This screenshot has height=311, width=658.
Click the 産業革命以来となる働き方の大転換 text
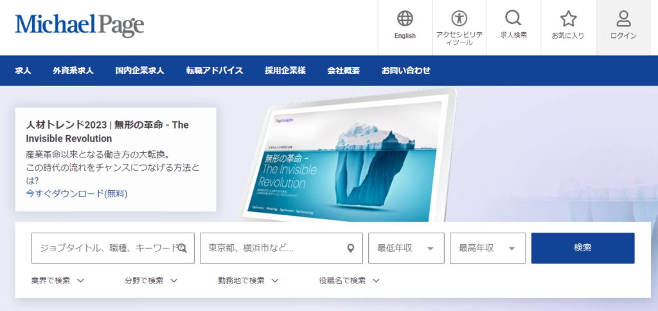99,154
